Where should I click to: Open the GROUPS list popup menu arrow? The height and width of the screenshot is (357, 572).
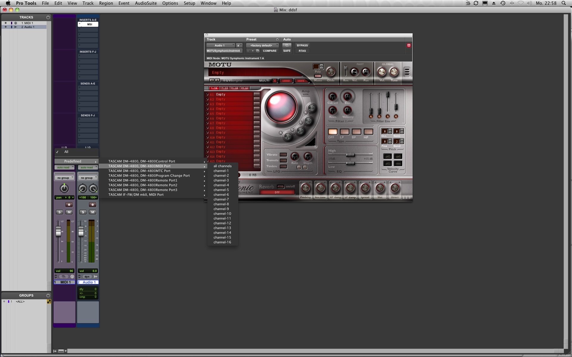click(48, 295)
